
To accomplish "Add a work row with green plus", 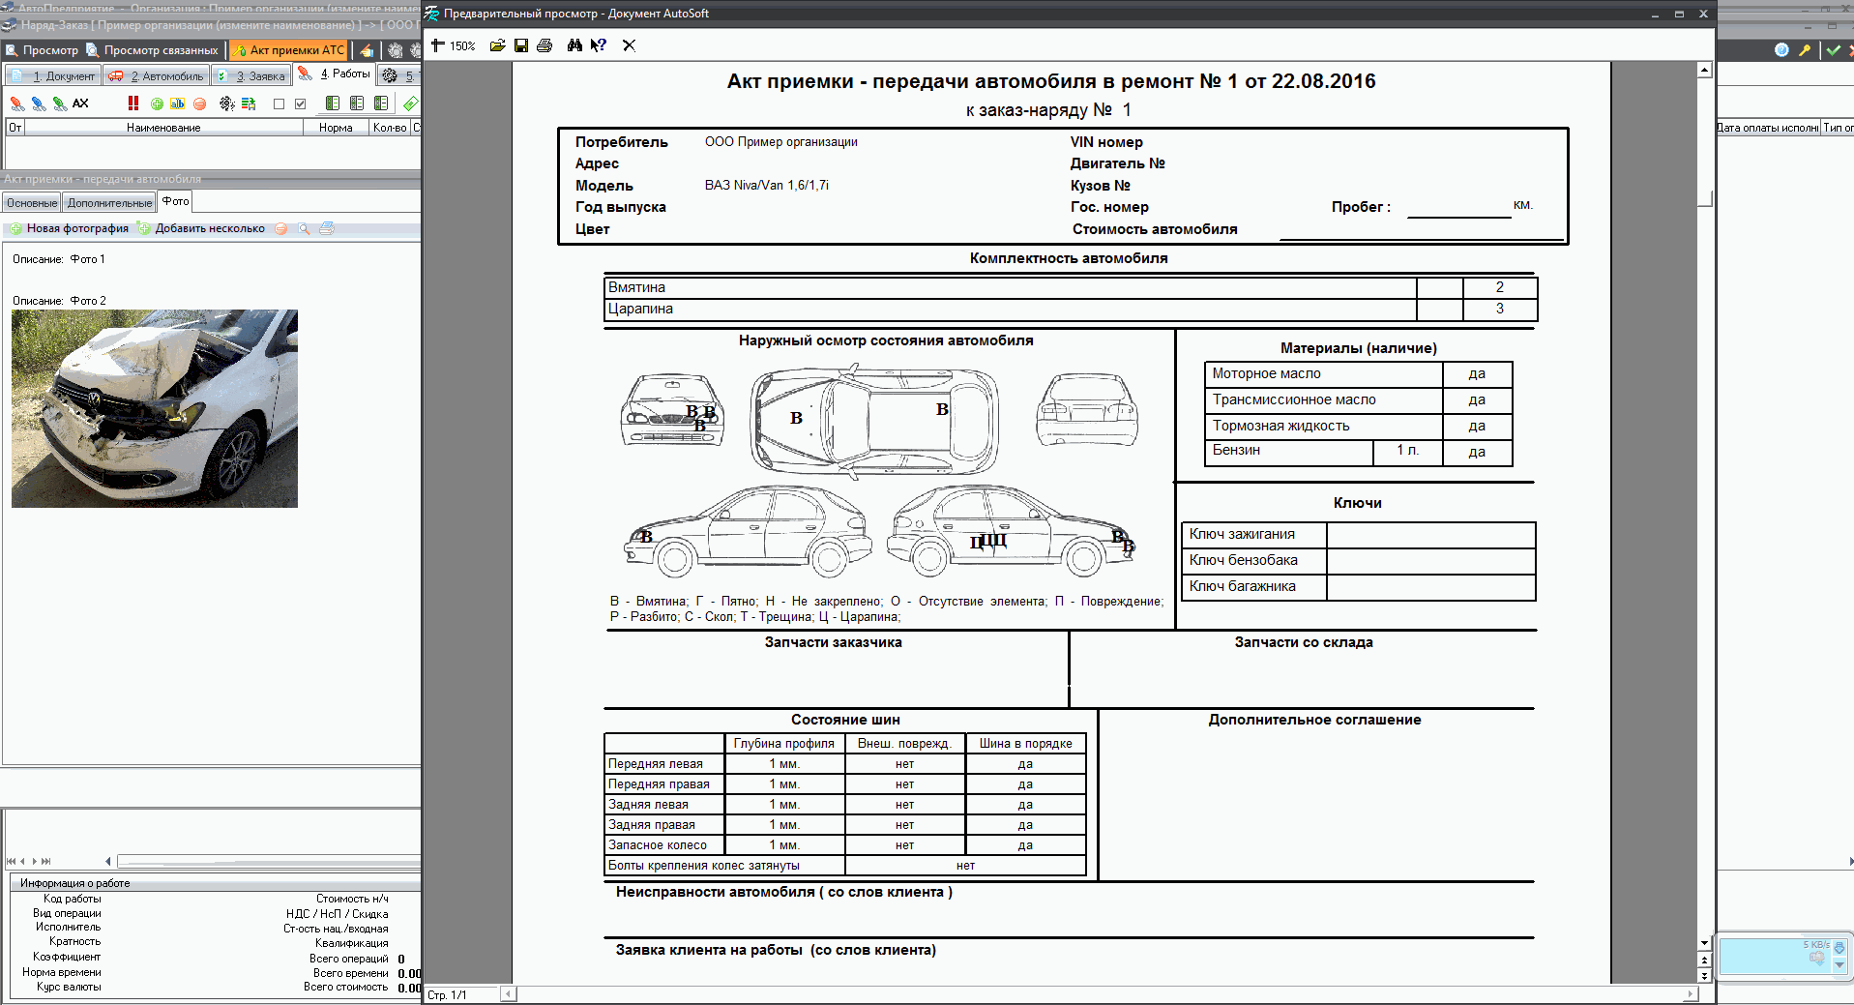I will (x=157, y=103).
